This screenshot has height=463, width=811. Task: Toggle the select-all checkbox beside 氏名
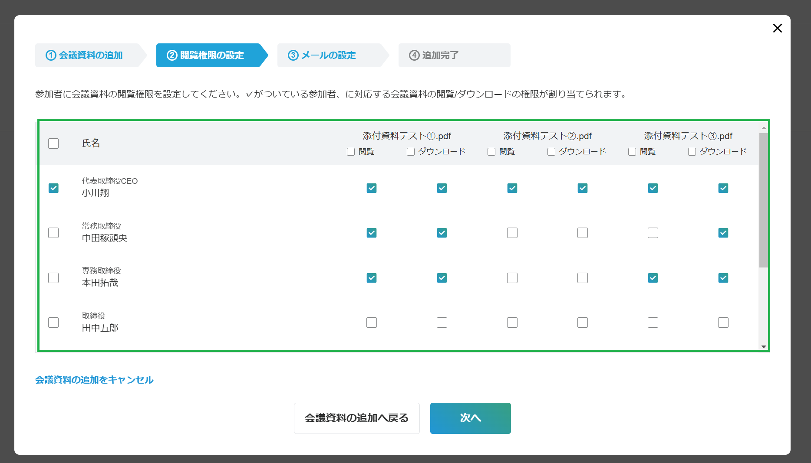53,143
